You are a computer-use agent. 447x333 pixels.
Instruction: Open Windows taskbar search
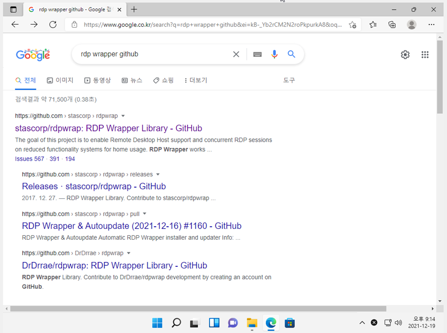[176, 323]
